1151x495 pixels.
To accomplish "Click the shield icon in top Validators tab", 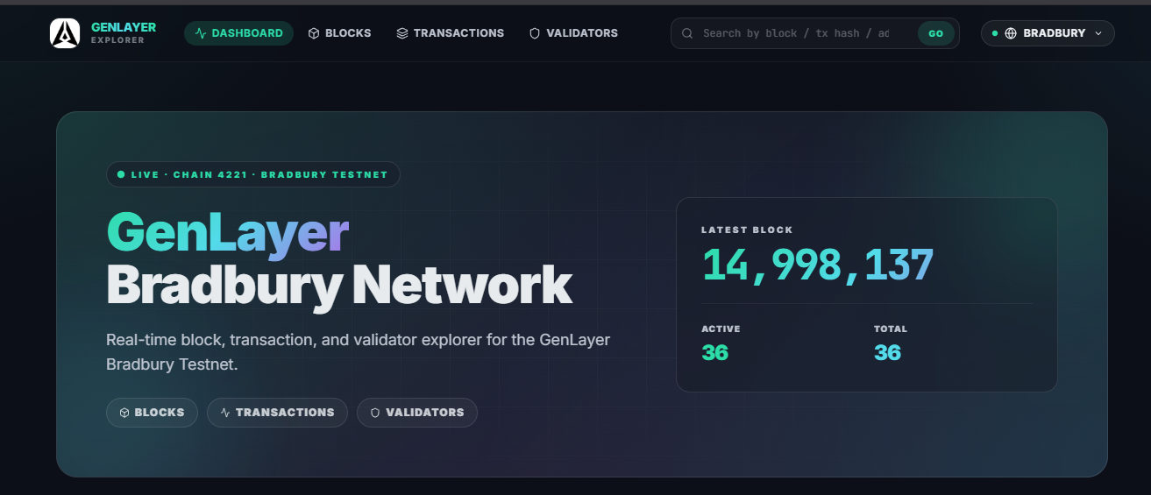I will tap(535, 33).
